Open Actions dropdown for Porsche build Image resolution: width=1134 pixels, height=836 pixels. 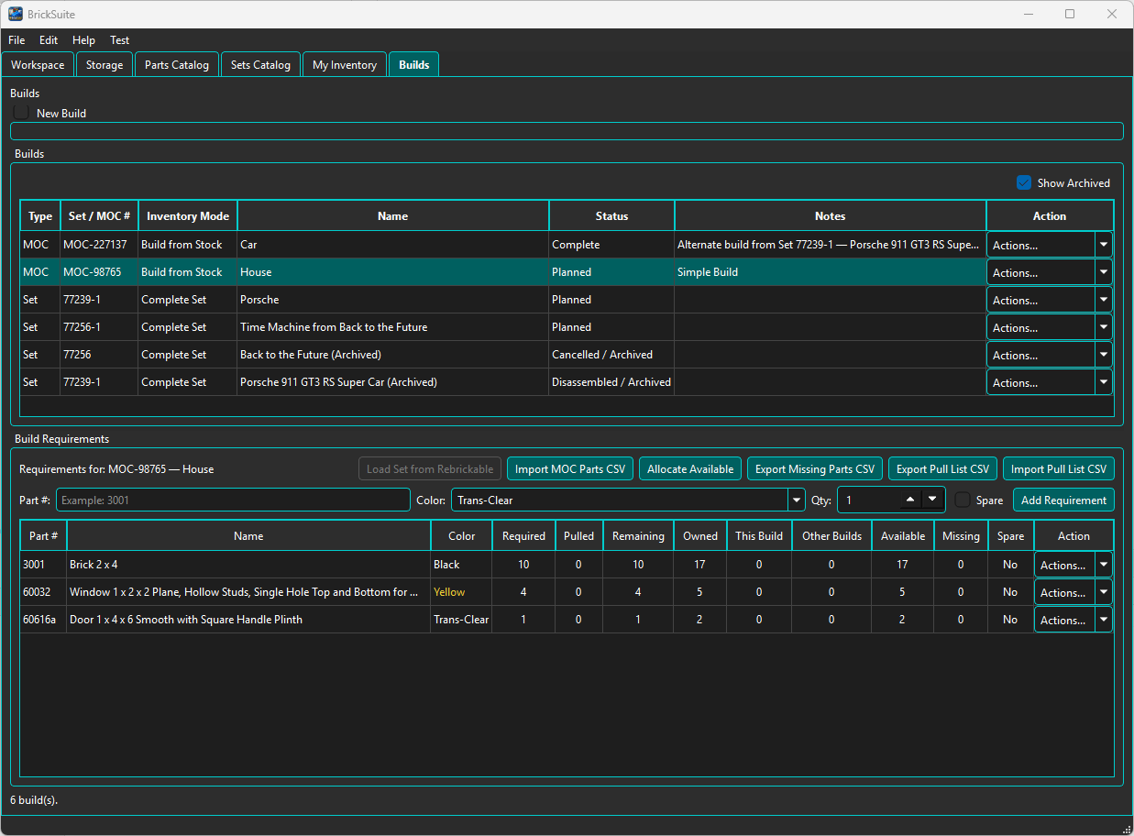[1104, 300]
